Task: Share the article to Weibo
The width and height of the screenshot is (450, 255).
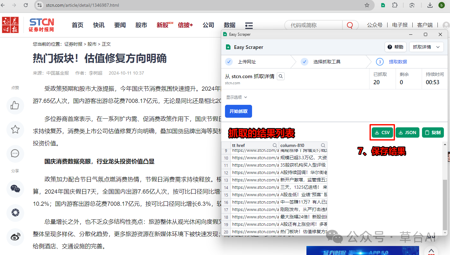Action: click(15, 237)
